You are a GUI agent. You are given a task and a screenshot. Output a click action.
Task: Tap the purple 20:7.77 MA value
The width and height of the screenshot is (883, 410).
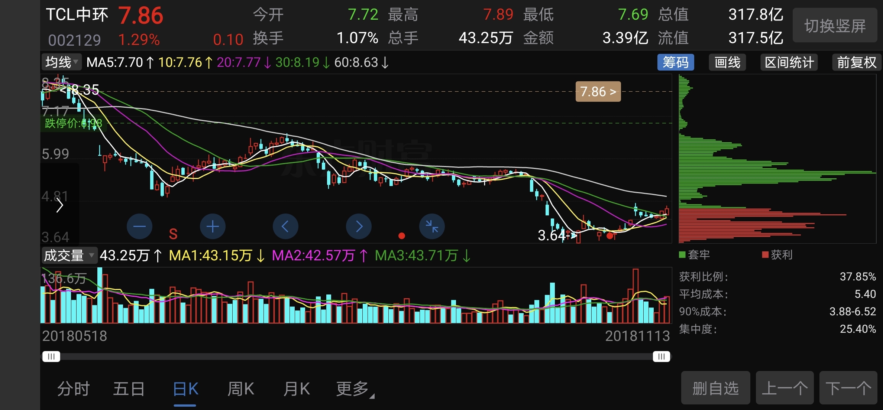[x=239, y=62]
